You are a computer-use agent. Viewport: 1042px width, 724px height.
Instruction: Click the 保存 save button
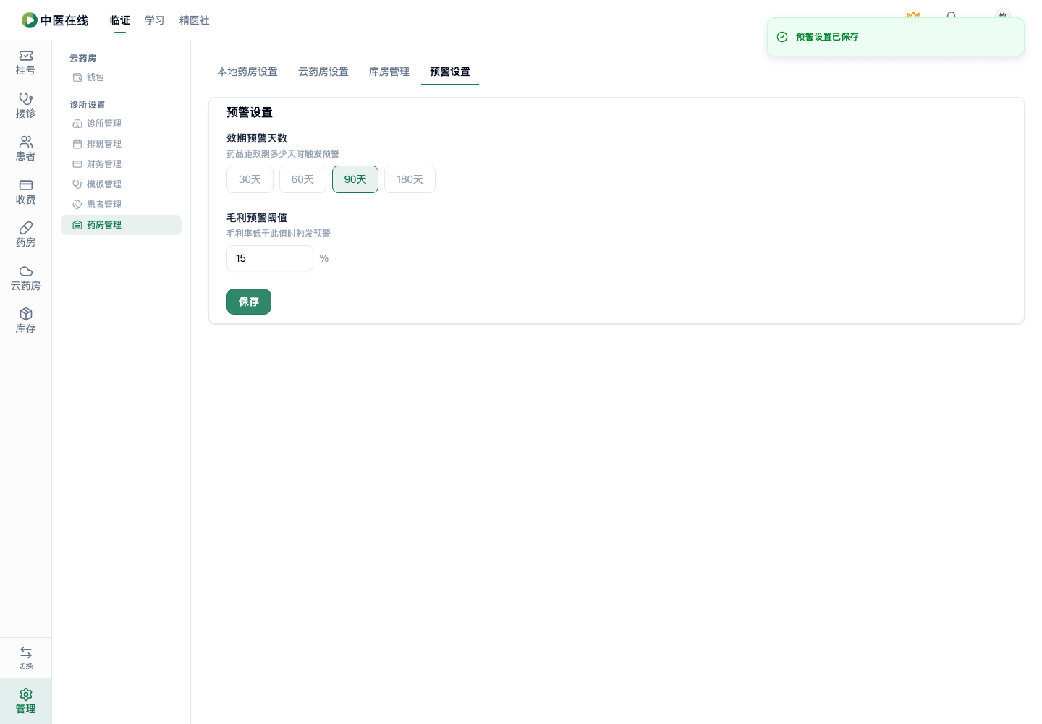coord(249,302)
